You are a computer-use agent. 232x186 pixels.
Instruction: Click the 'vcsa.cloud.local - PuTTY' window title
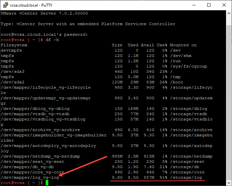click(31, 5)
